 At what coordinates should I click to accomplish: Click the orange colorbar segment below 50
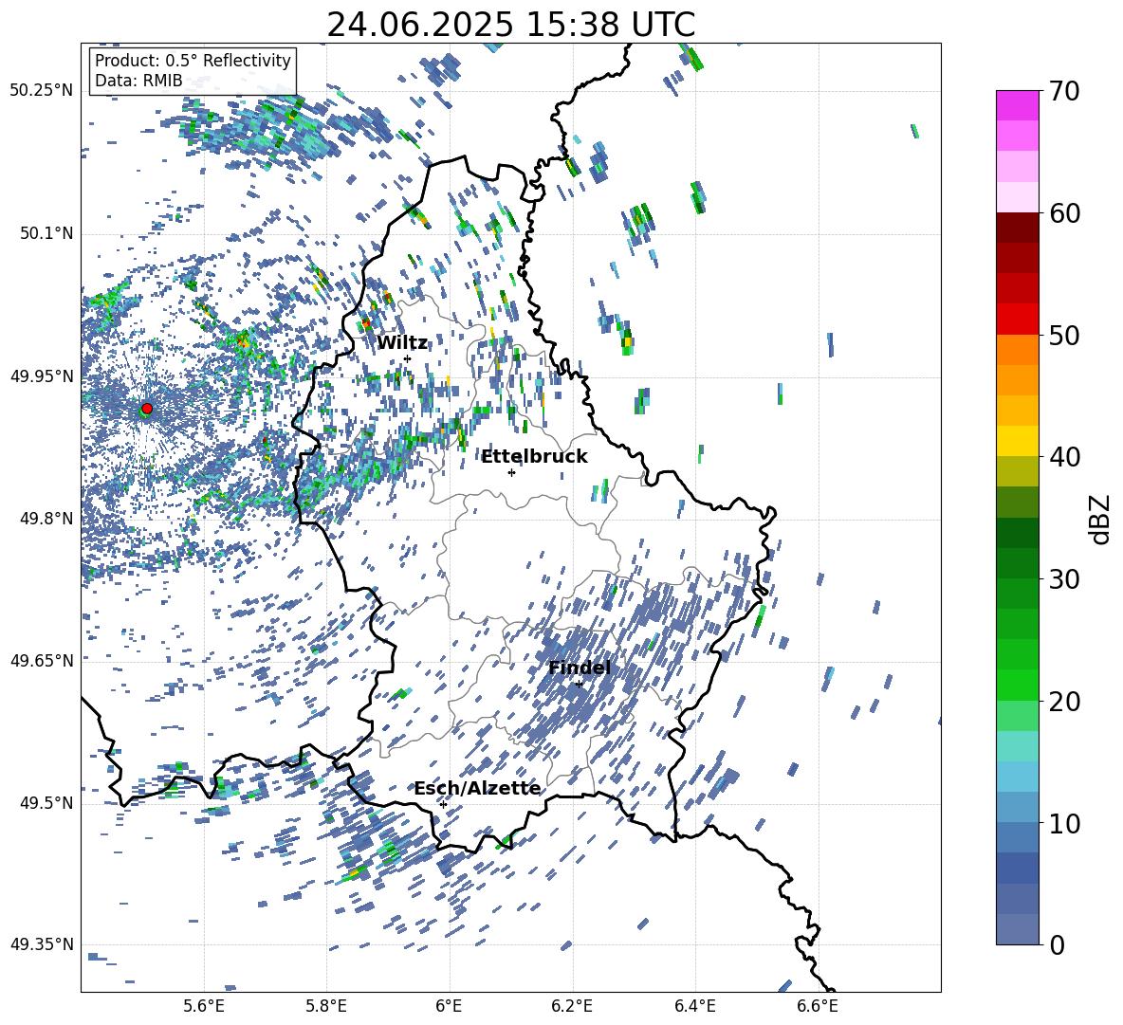pos(1018,349)
